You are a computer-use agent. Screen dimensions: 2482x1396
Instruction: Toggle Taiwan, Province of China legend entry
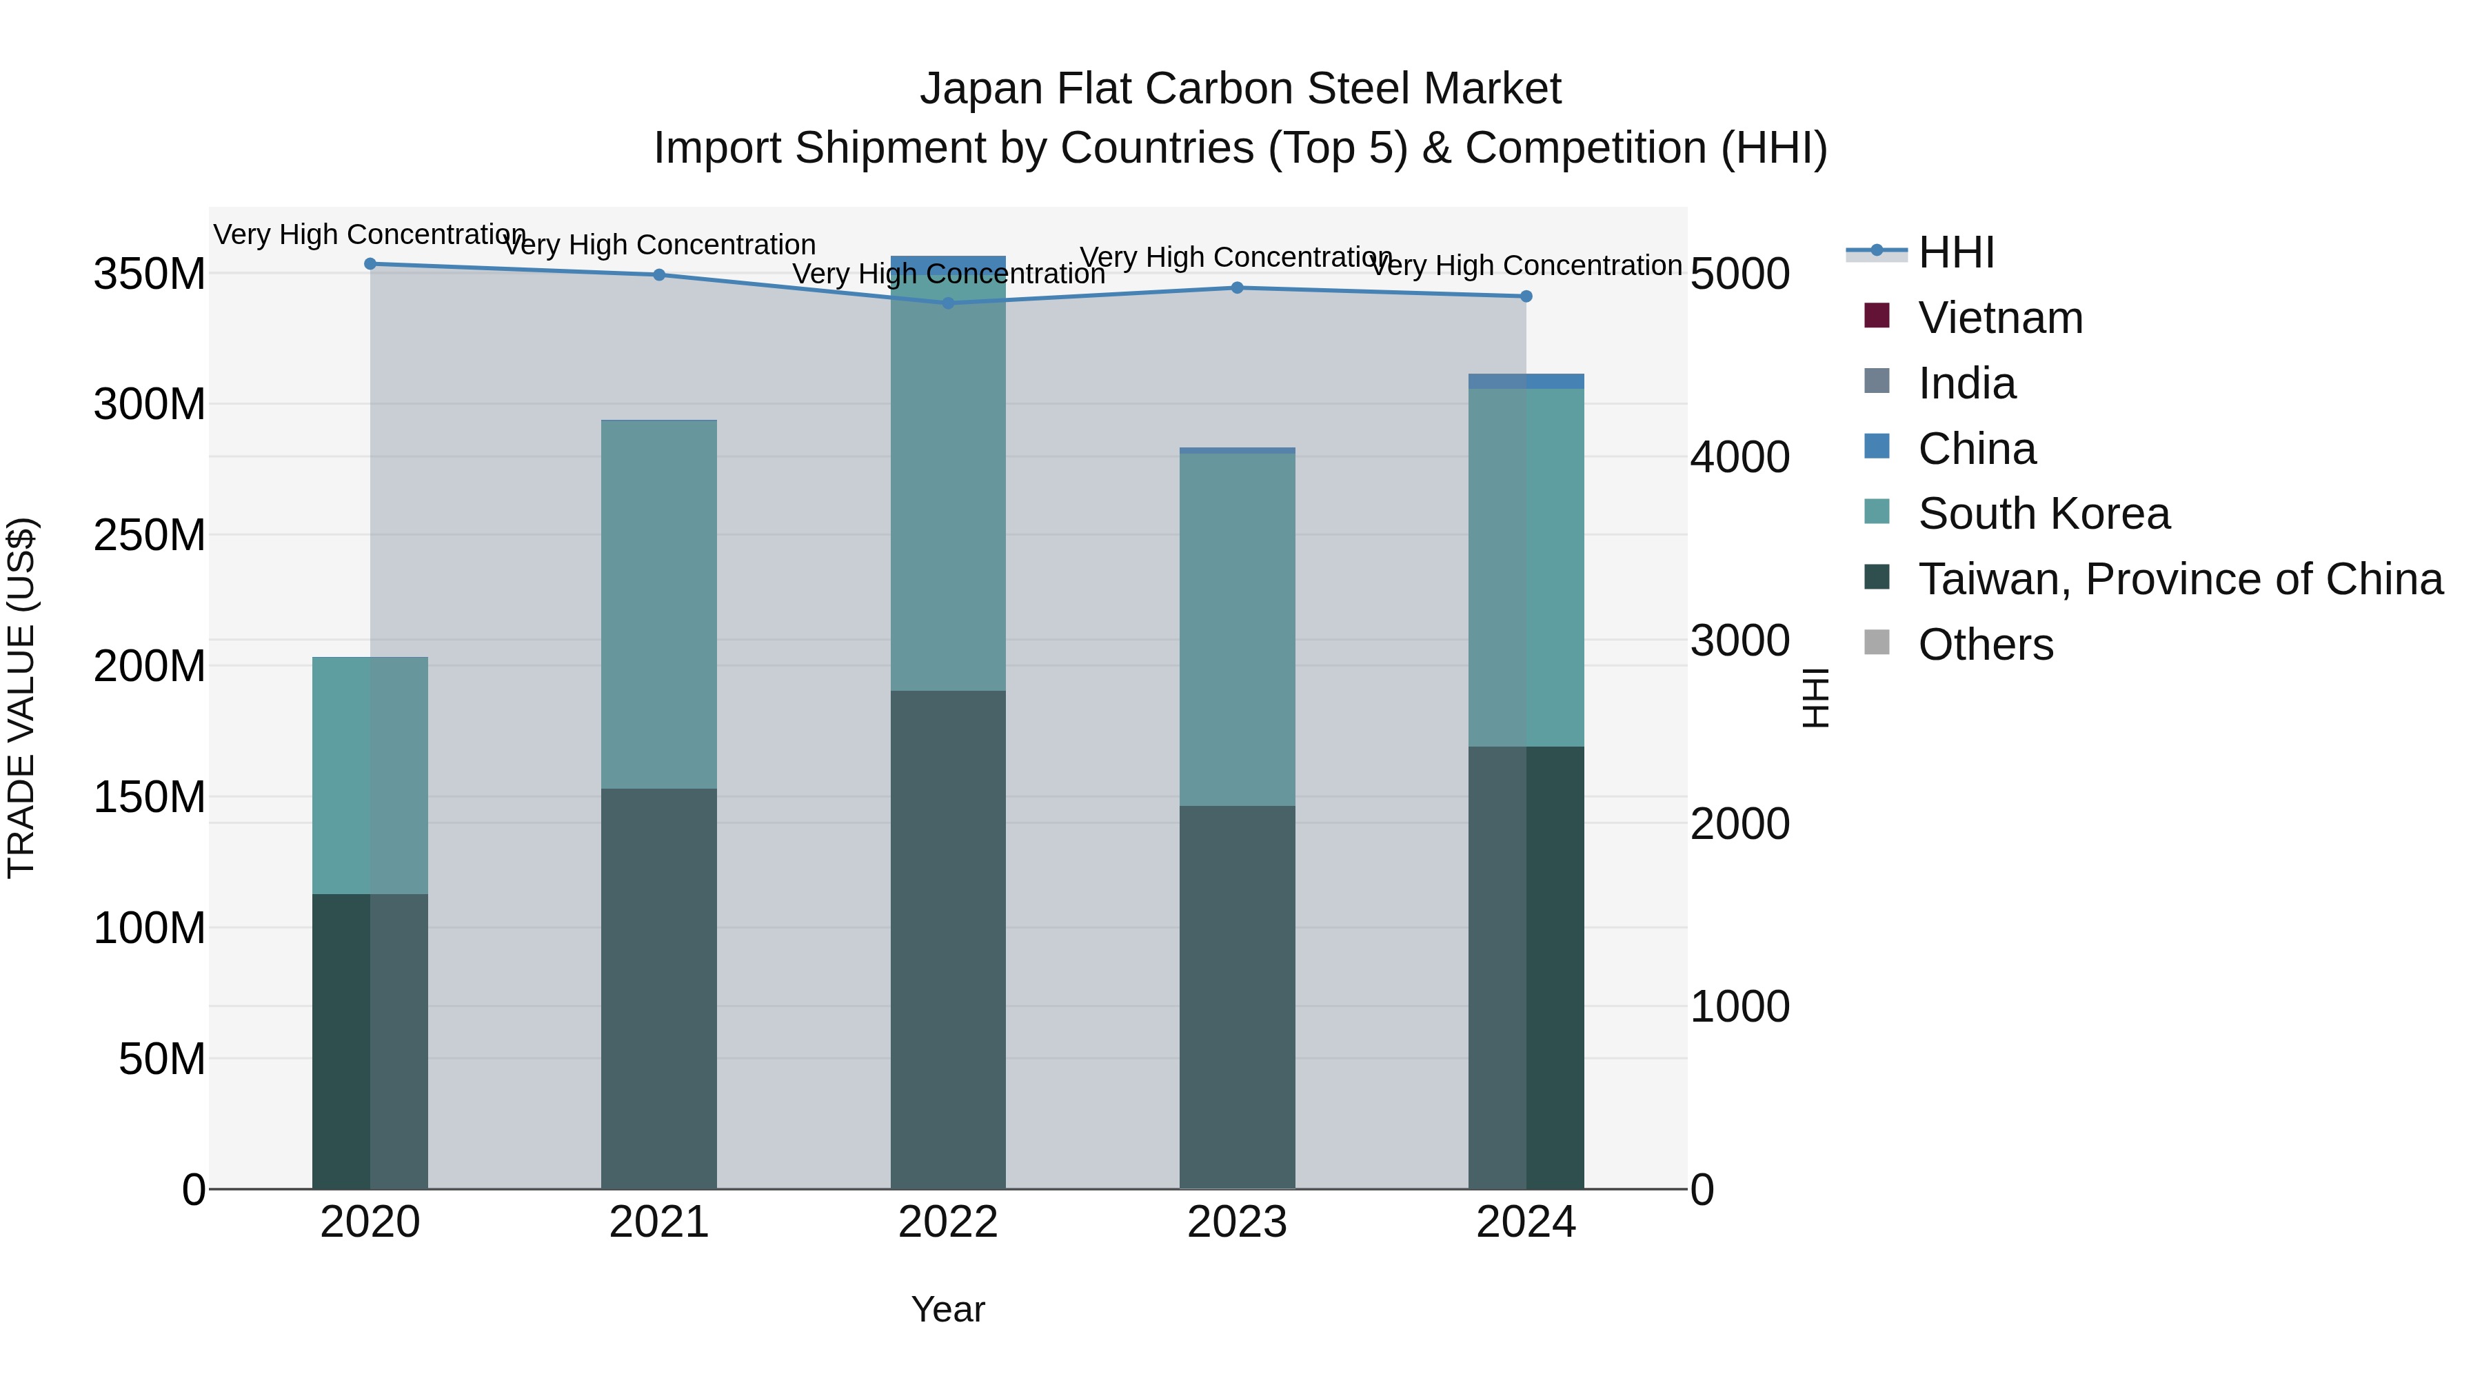tap(2153, 579)
